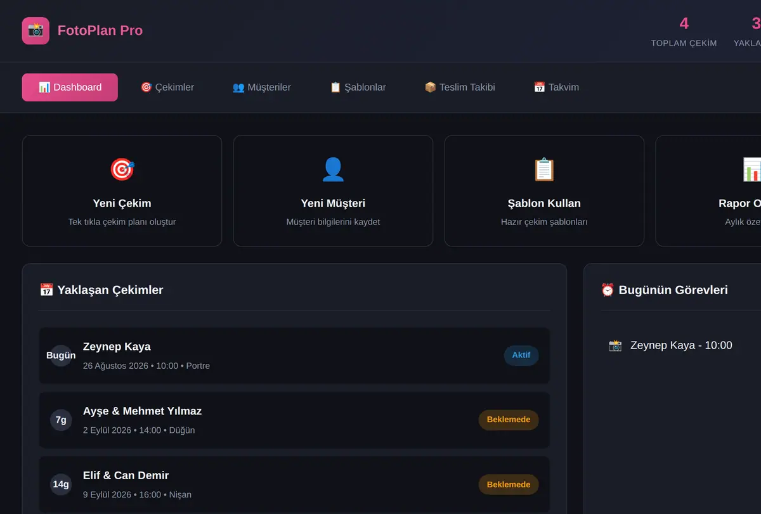Click the clipboard icon in Şablonlar tab
761x514 pixels.
(x=335, y=87)
